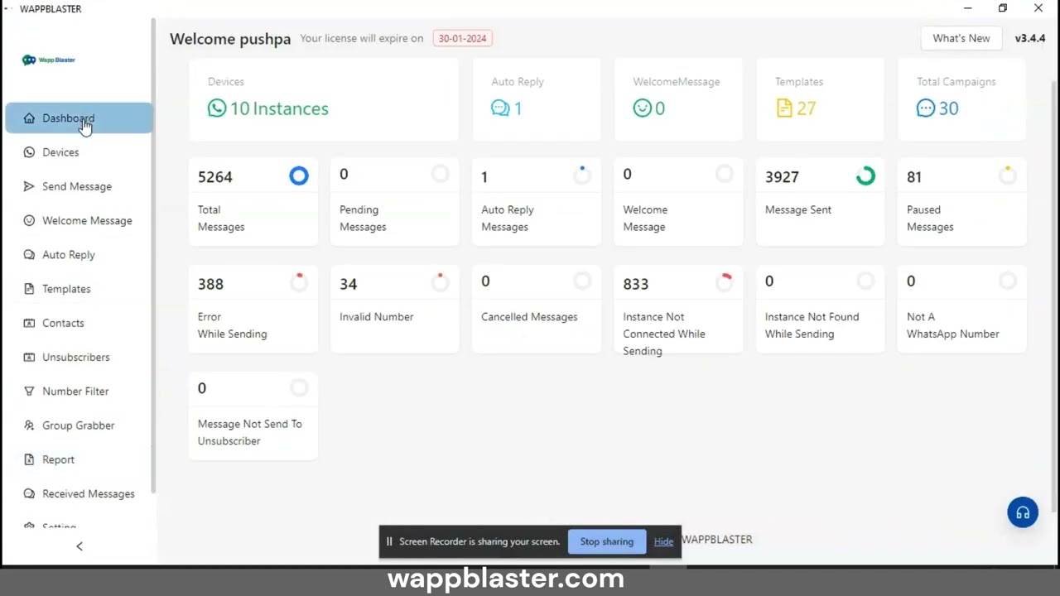This screenshot has height=596, width=1060.
Task: Collapse the sidebar with the left arrow
Action: (79, 546)
